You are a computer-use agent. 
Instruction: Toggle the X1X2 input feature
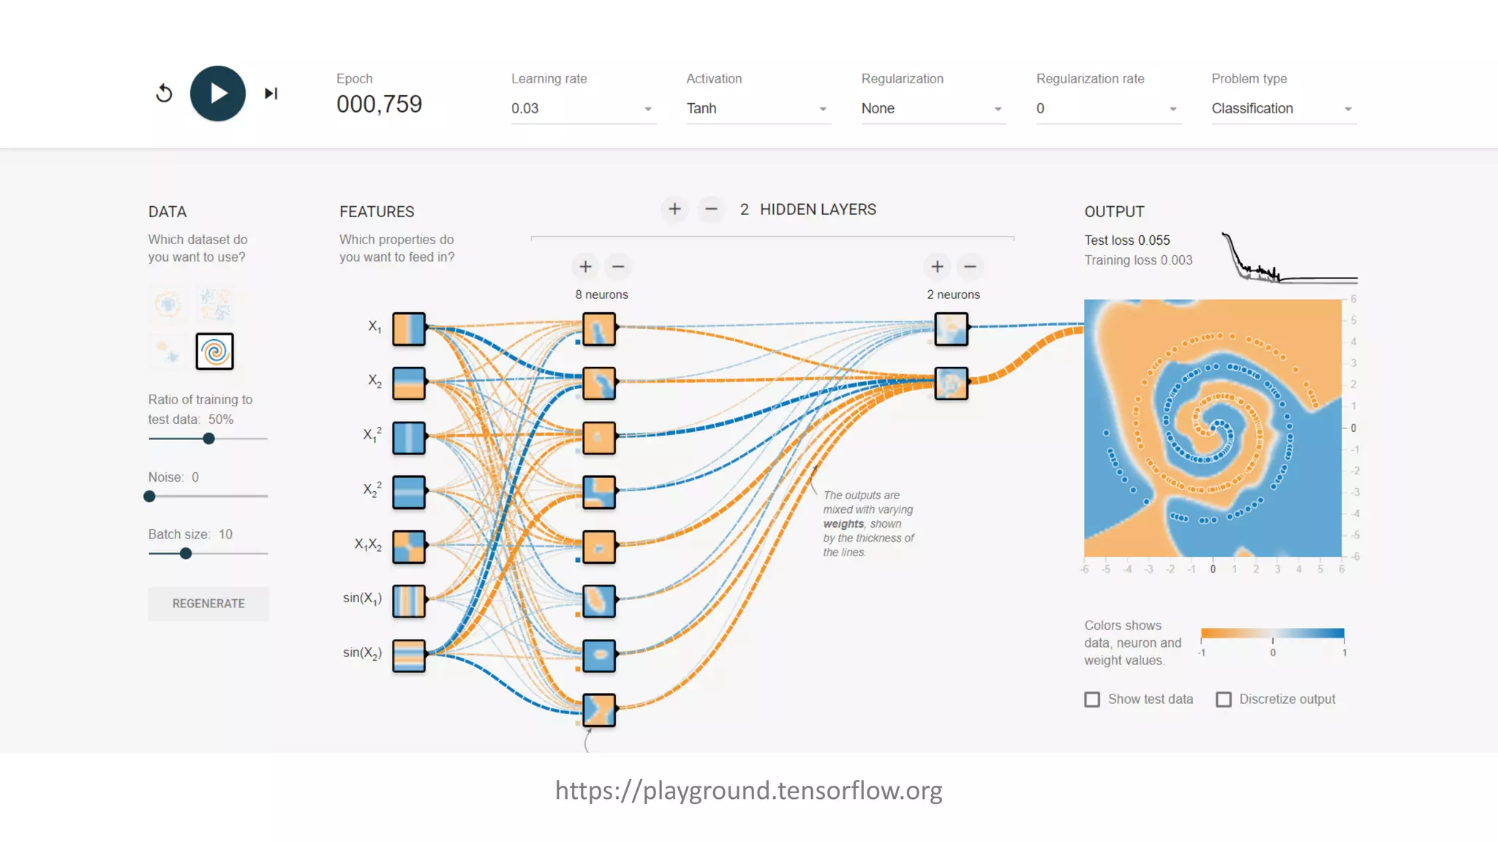[x=409, y=547]
